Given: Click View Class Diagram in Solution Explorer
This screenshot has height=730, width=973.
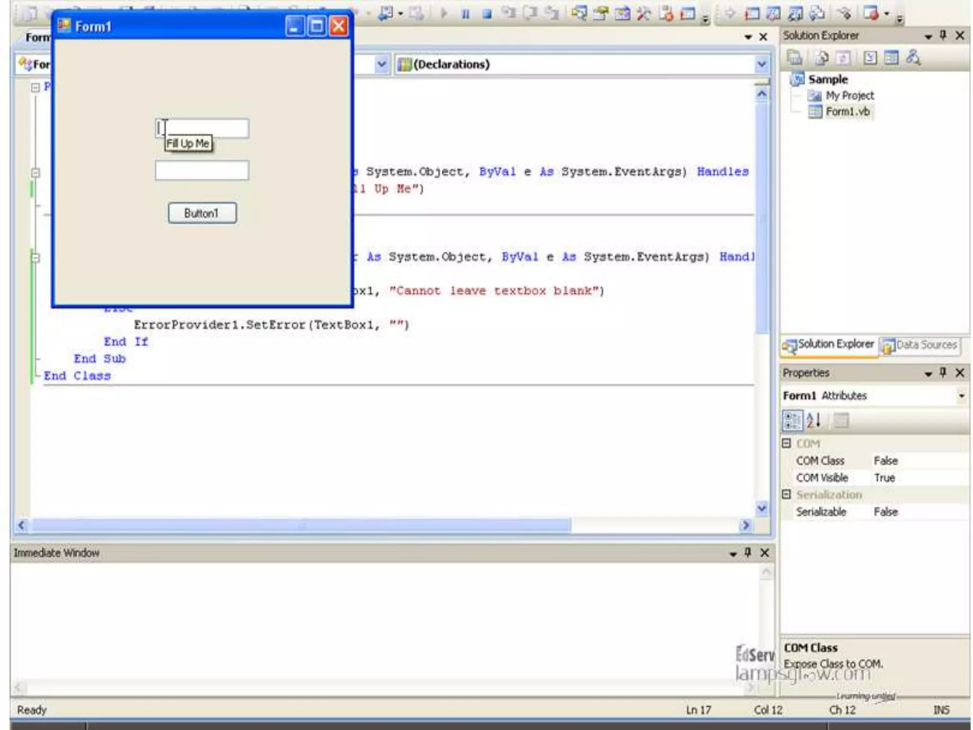Looking at the screenshot, I should [x=913, y=58].
